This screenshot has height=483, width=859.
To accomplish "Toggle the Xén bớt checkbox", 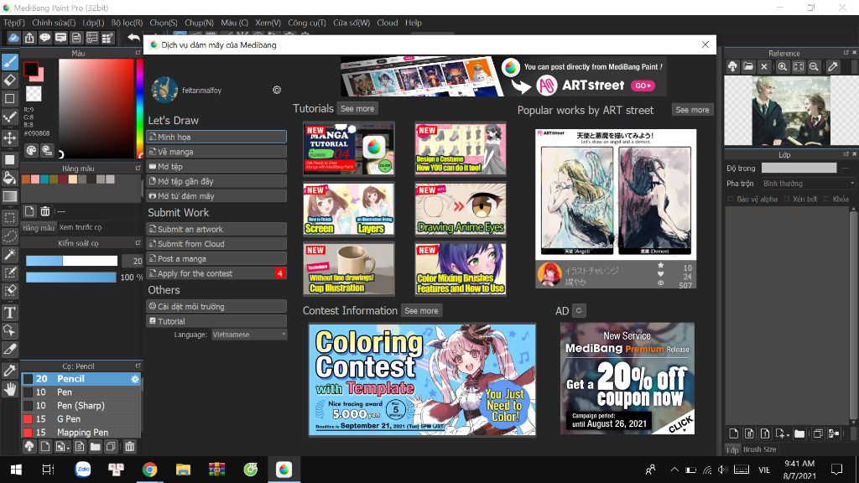I will (x=787, y=200).
